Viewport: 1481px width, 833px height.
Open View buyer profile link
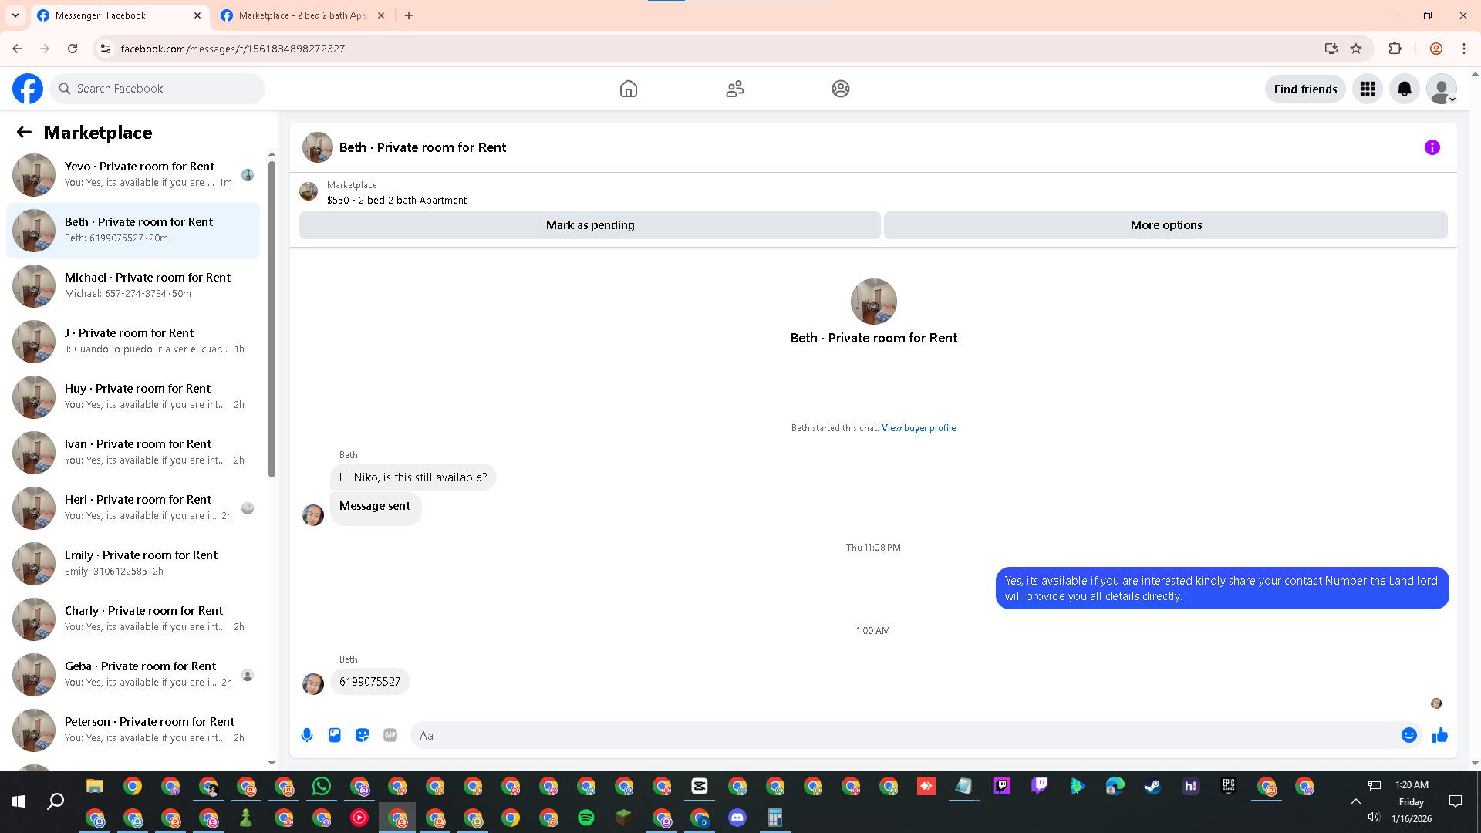tap(918, 428)
